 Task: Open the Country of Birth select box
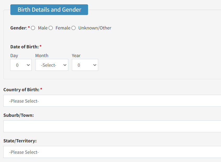(x=112, y=101)
